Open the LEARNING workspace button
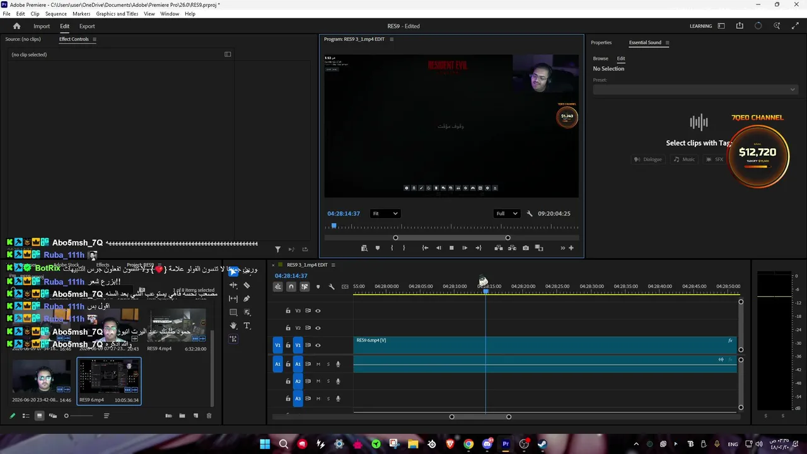Viewport: 807px width, 454px height. (700, 26)
